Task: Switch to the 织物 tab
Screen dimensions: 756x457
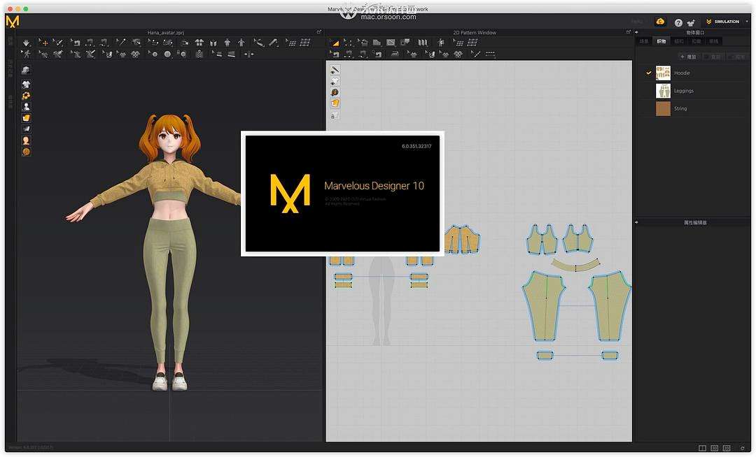Action: [x=661, y=41]
